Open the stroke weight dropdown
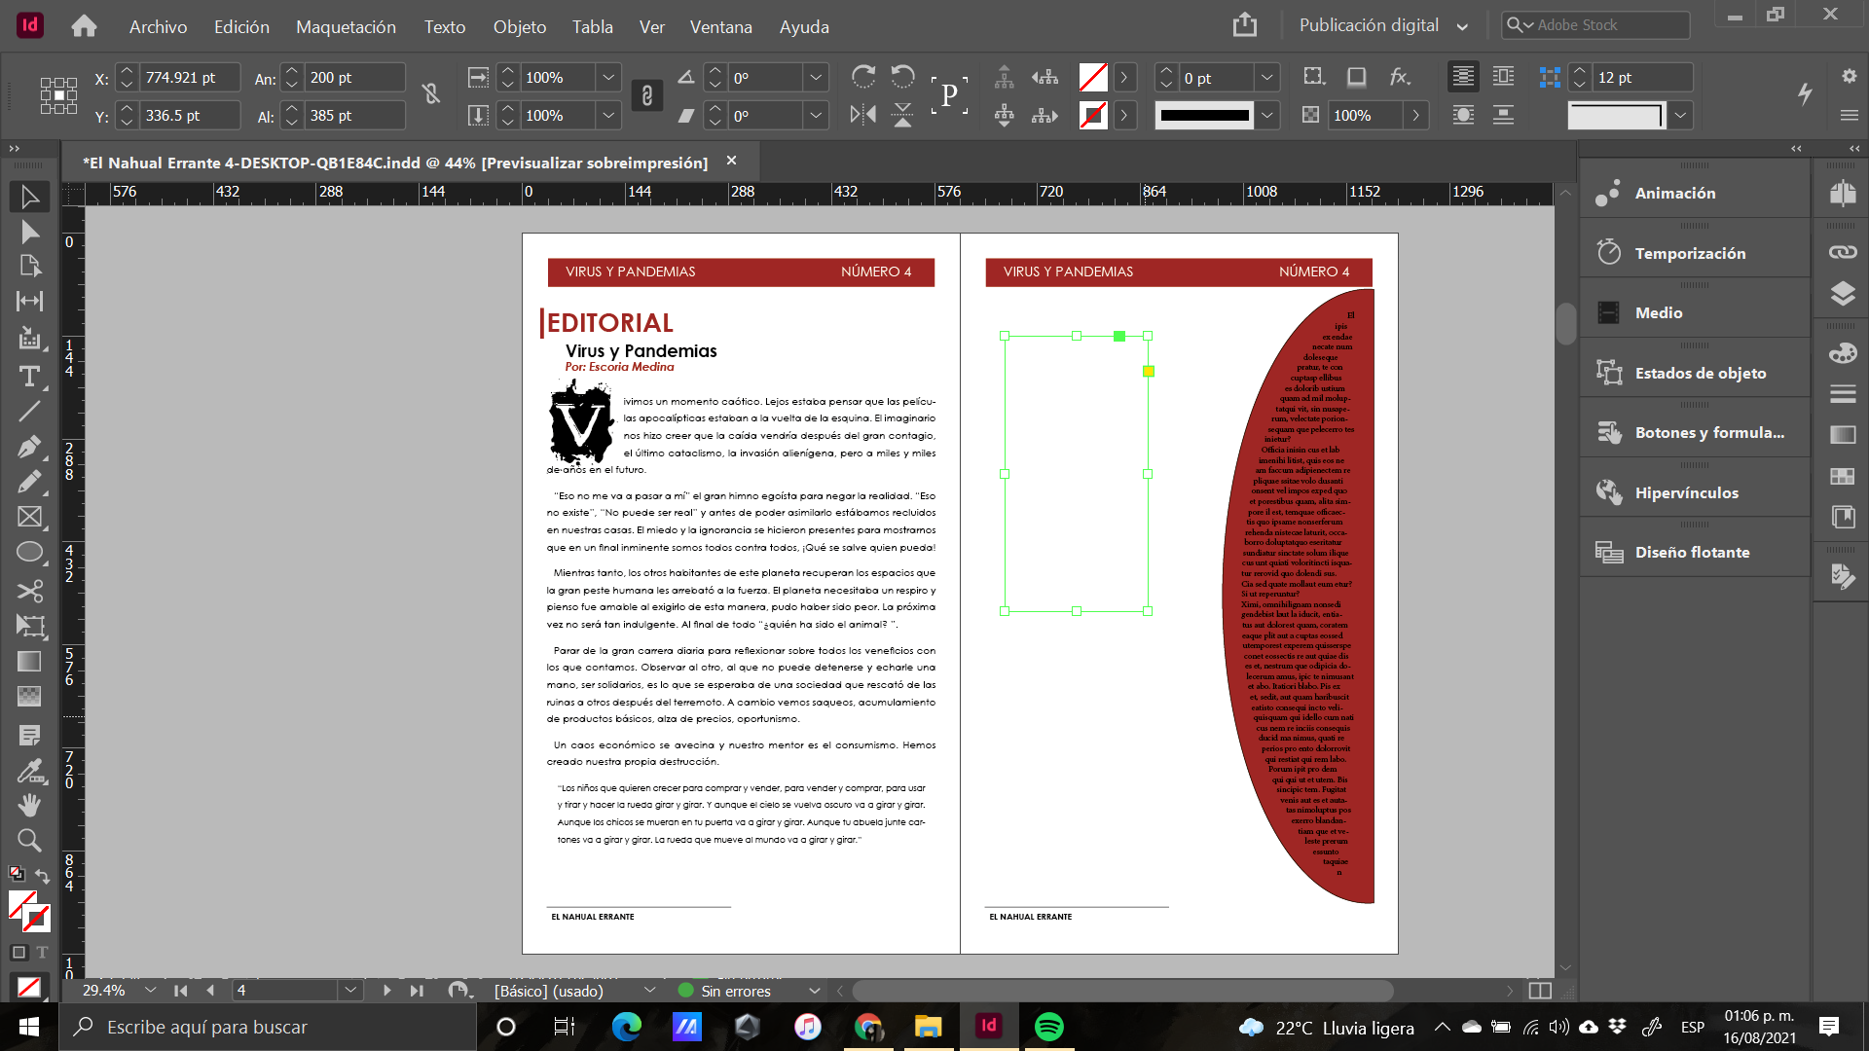Image resolution: width=1869 pixels, height=1051 pixels. click(x=1266, y=77)
